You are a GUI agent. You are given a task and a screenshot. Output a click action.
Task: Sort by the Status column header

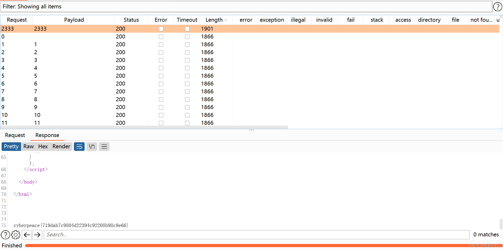(131, 20)
